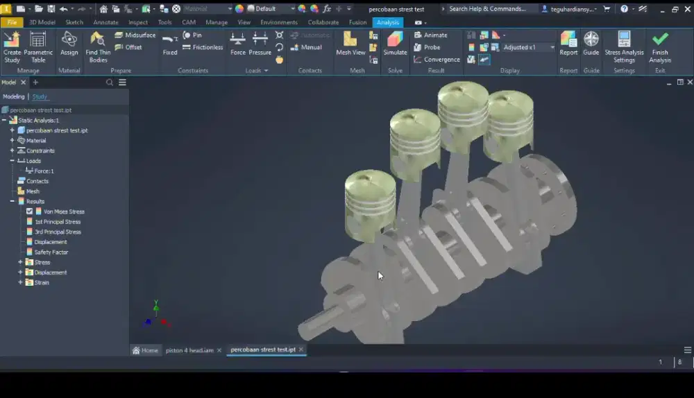This screenshot has width=694, height=398.
Task: Switch browser to Study view
Action: point(40,96)
